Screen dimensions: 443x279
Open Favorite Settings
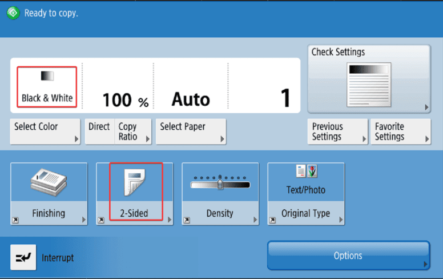(x=400, y=131)
